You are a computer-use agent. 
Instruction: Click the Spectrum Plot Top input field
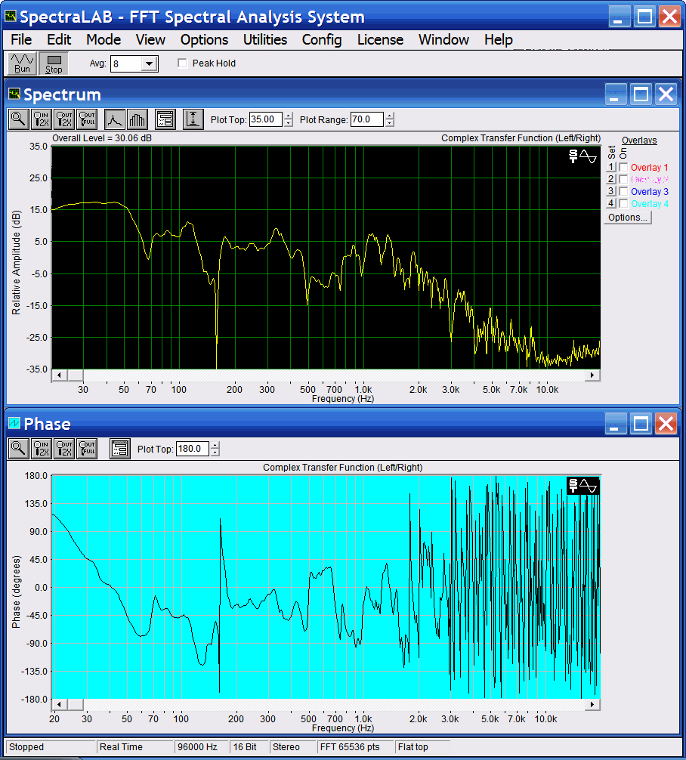point(265,119)
